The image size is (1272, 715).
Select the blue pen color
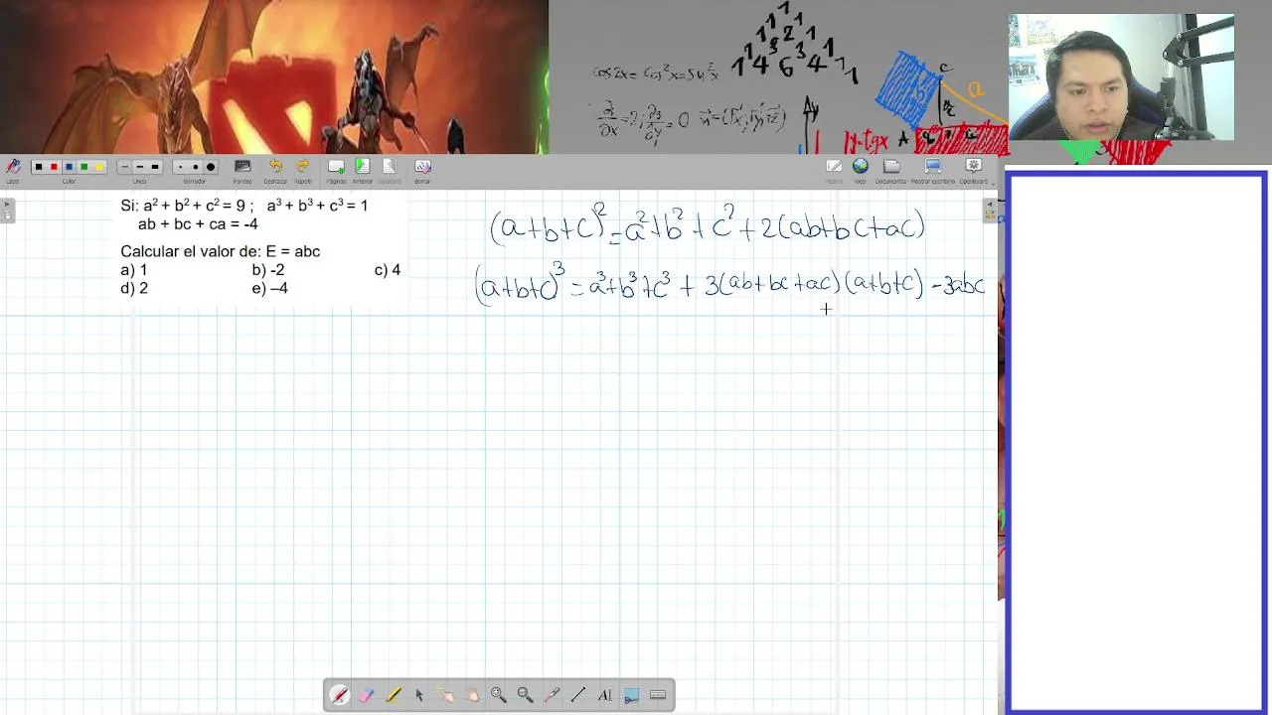69,167
